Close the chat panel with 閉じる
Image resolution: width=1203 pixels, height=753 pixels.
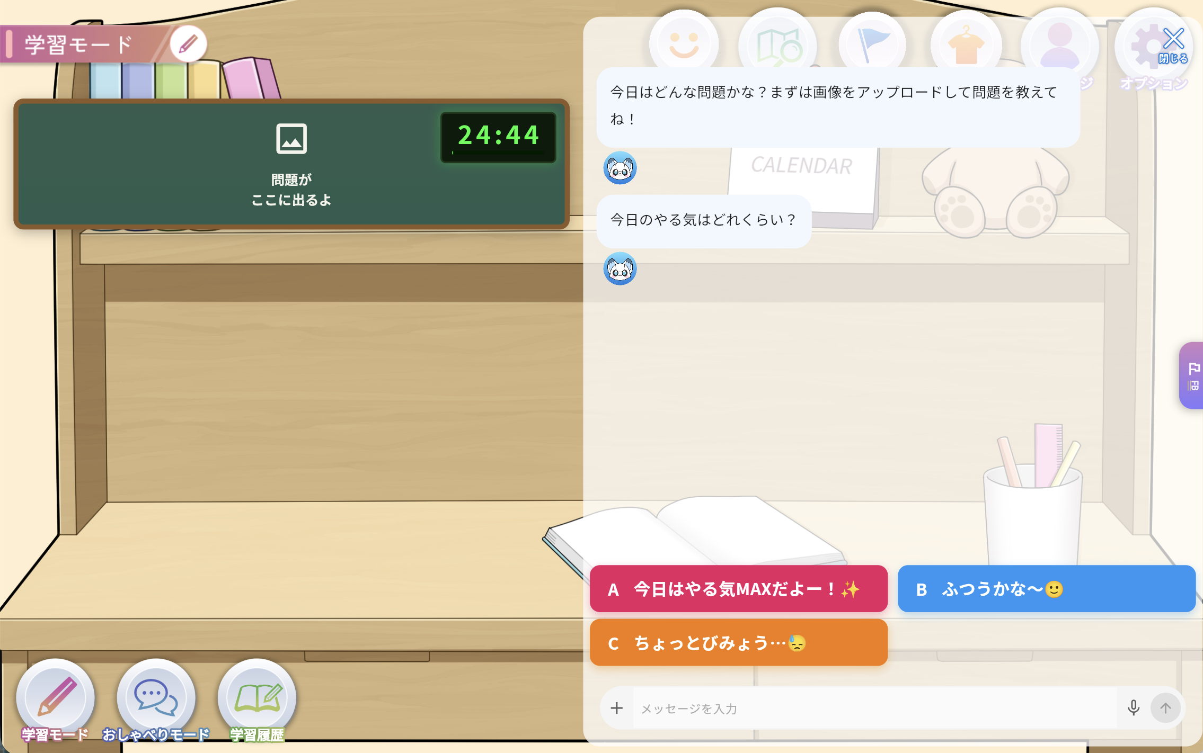(1173, 46)
